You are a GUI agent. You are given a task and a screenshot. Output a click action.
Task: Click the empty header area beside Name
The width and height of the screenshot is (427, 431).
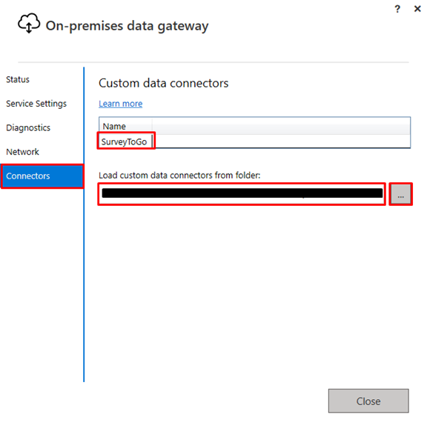pos(281,127)
